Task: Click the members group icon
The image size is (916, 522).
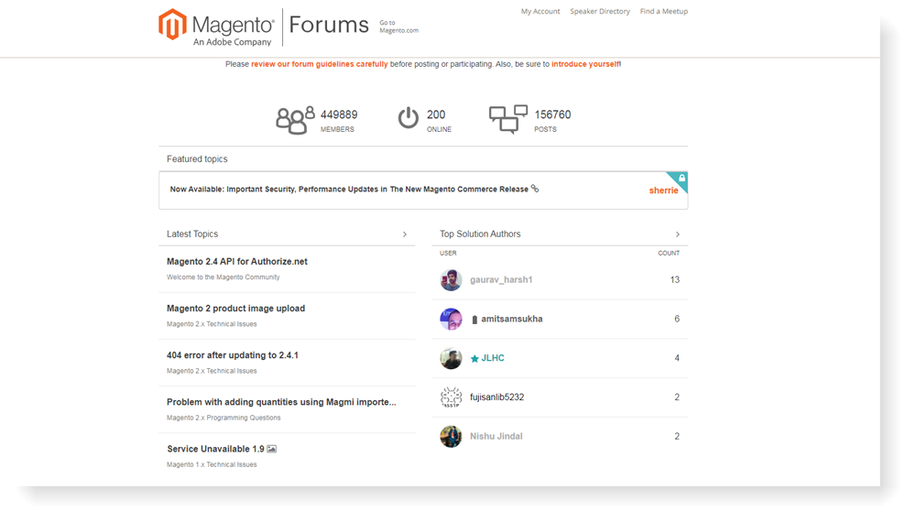Action: click(295, 120)
